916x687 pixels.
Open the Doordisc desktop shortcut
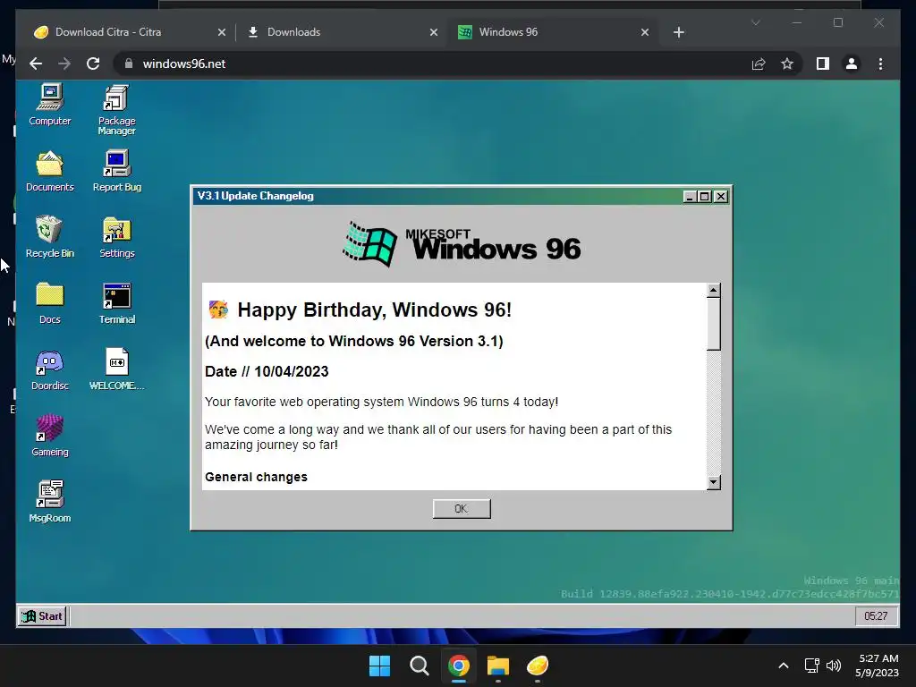[50, 369]
